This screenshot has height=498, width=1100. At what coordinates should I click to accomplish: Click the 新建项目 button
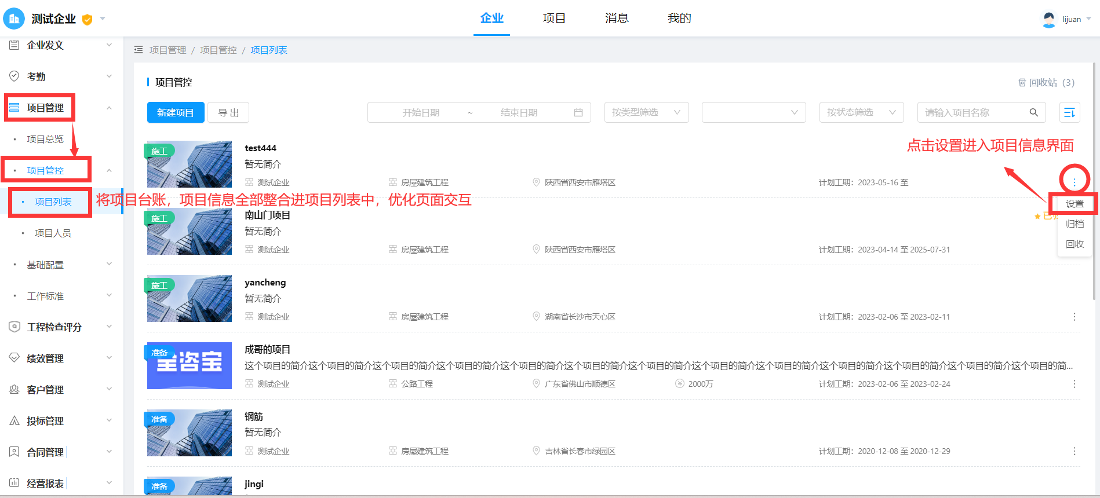[x=176, y=112]
